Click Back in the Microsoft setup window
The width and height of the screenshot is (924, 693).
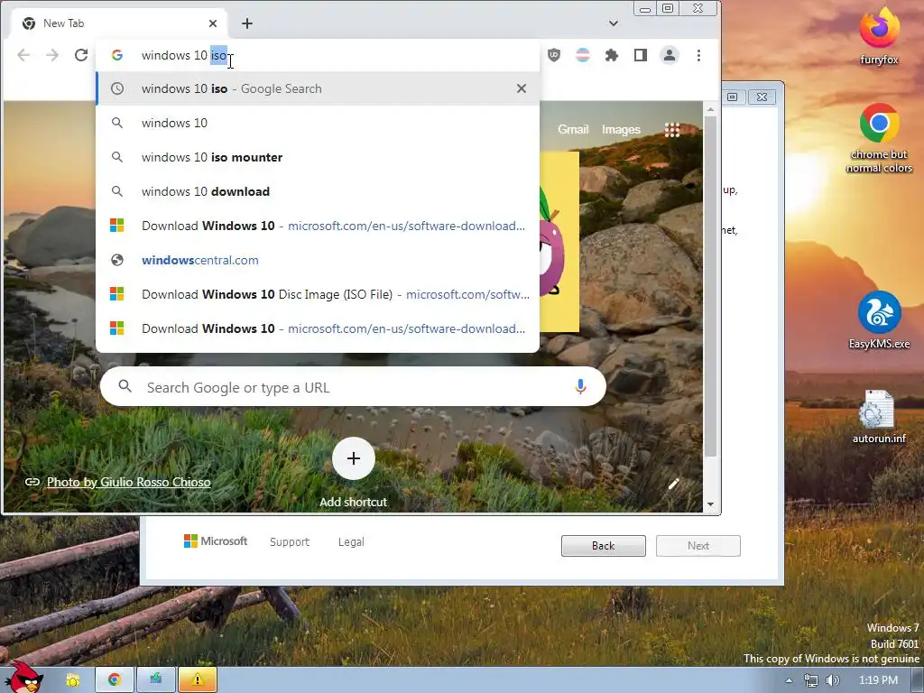click(x=604, y=546)
